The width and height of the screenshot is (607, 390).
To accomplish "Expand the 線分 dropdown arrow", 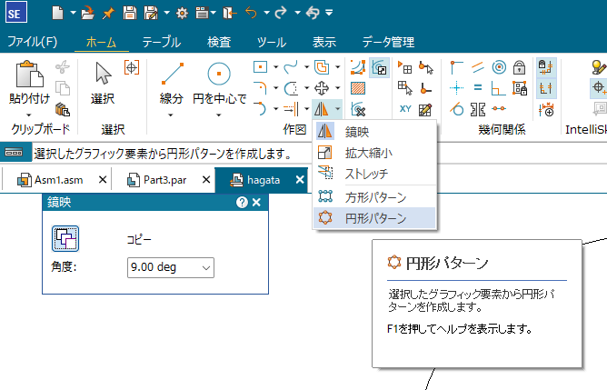I will tap(171, 115).
